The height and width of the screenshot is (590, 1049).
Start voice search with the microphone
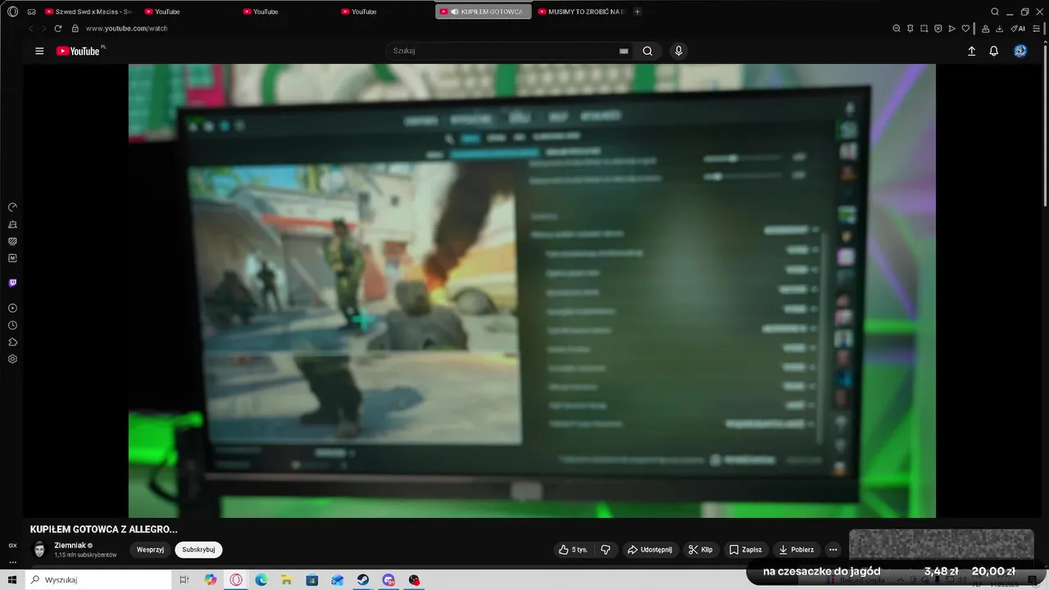(678, 51)
